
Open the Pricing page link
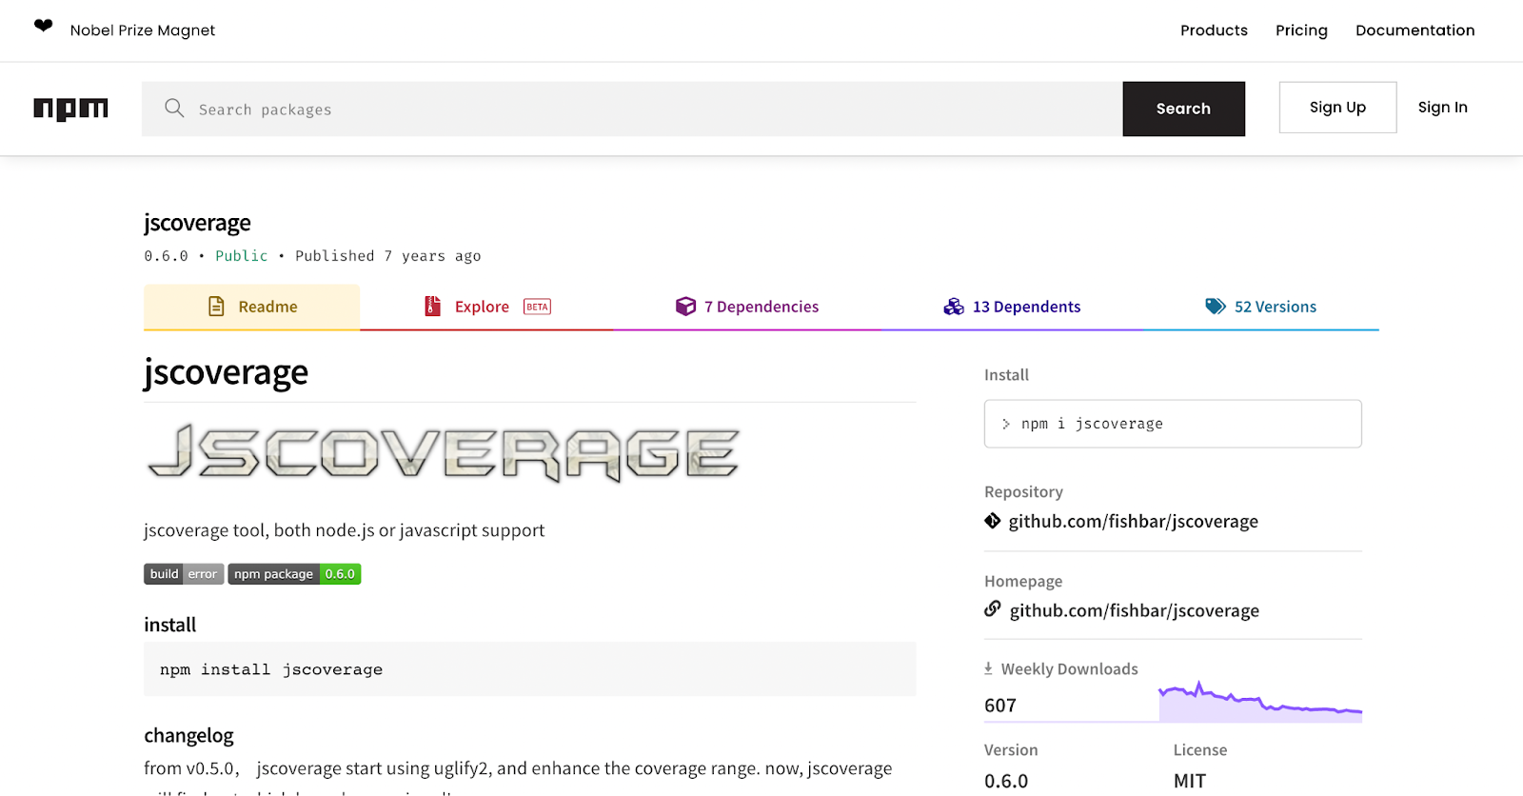1301,30
